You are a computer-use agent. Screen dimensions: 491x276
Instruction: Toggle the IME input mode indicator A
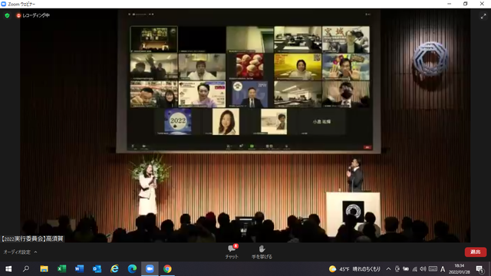443,269
